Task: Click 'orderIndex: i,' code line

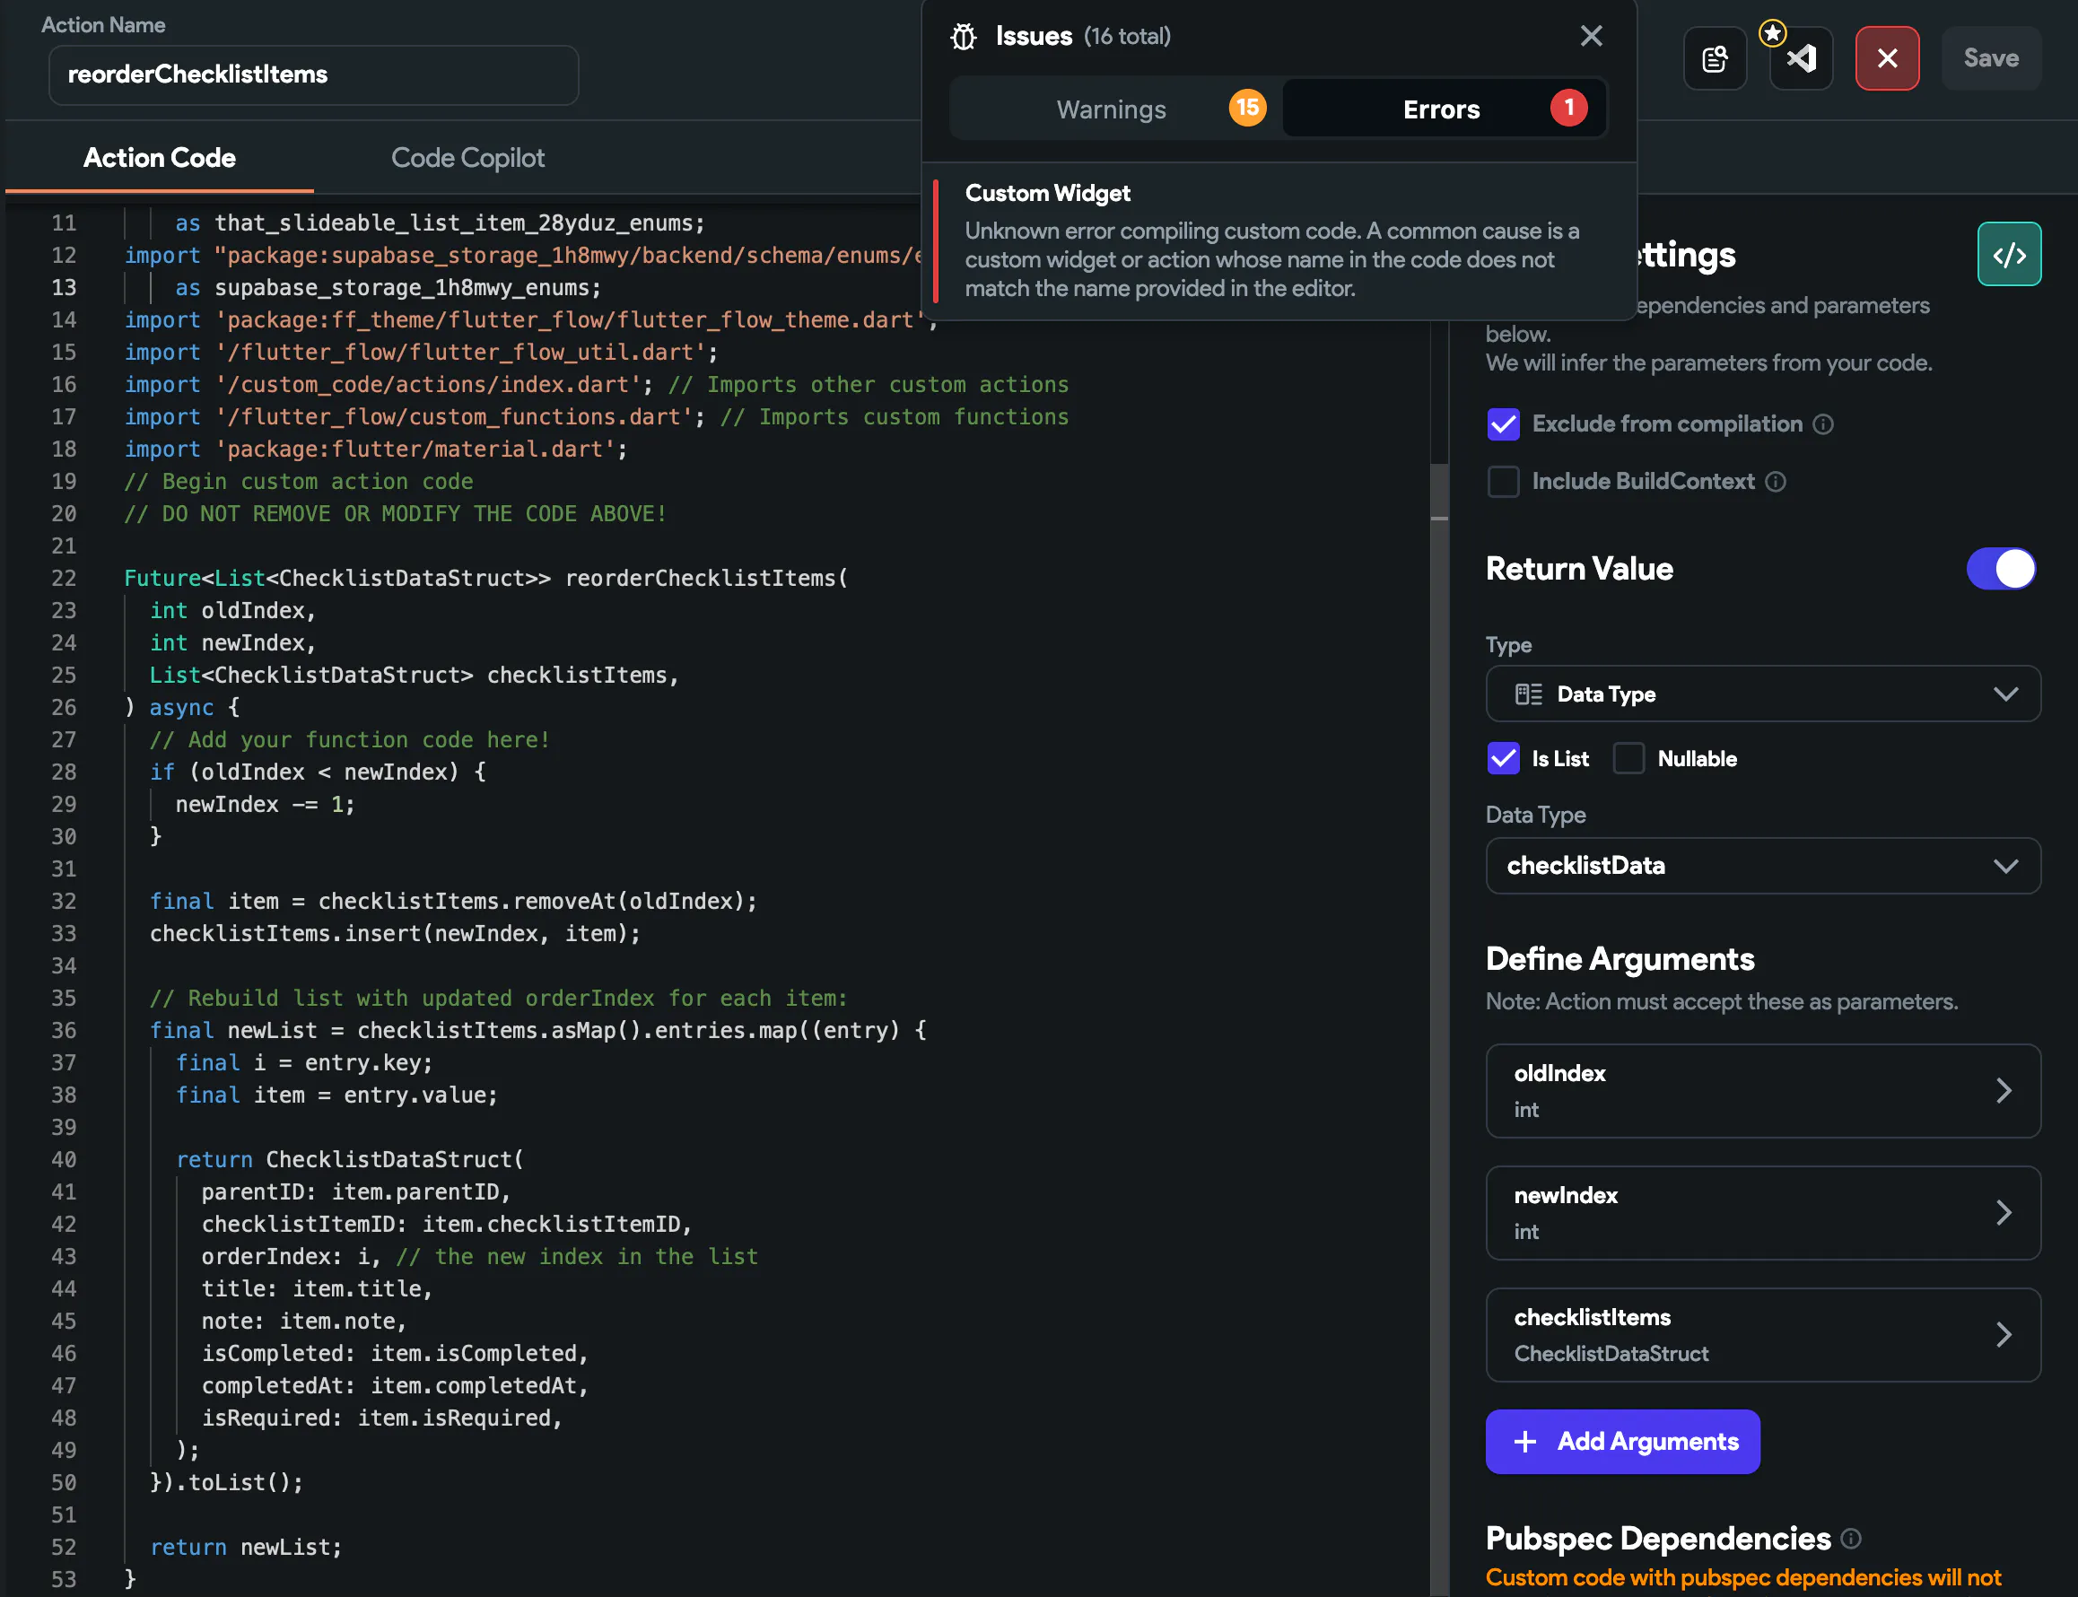Action: click(x=291, y=1256)
